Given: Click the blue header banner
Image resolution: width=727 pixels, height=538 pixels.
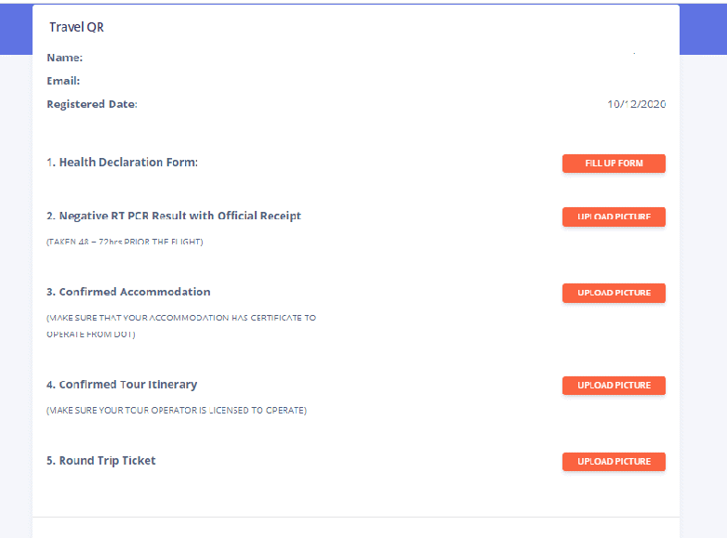Looking at the screenshot, I should point(704,28).
